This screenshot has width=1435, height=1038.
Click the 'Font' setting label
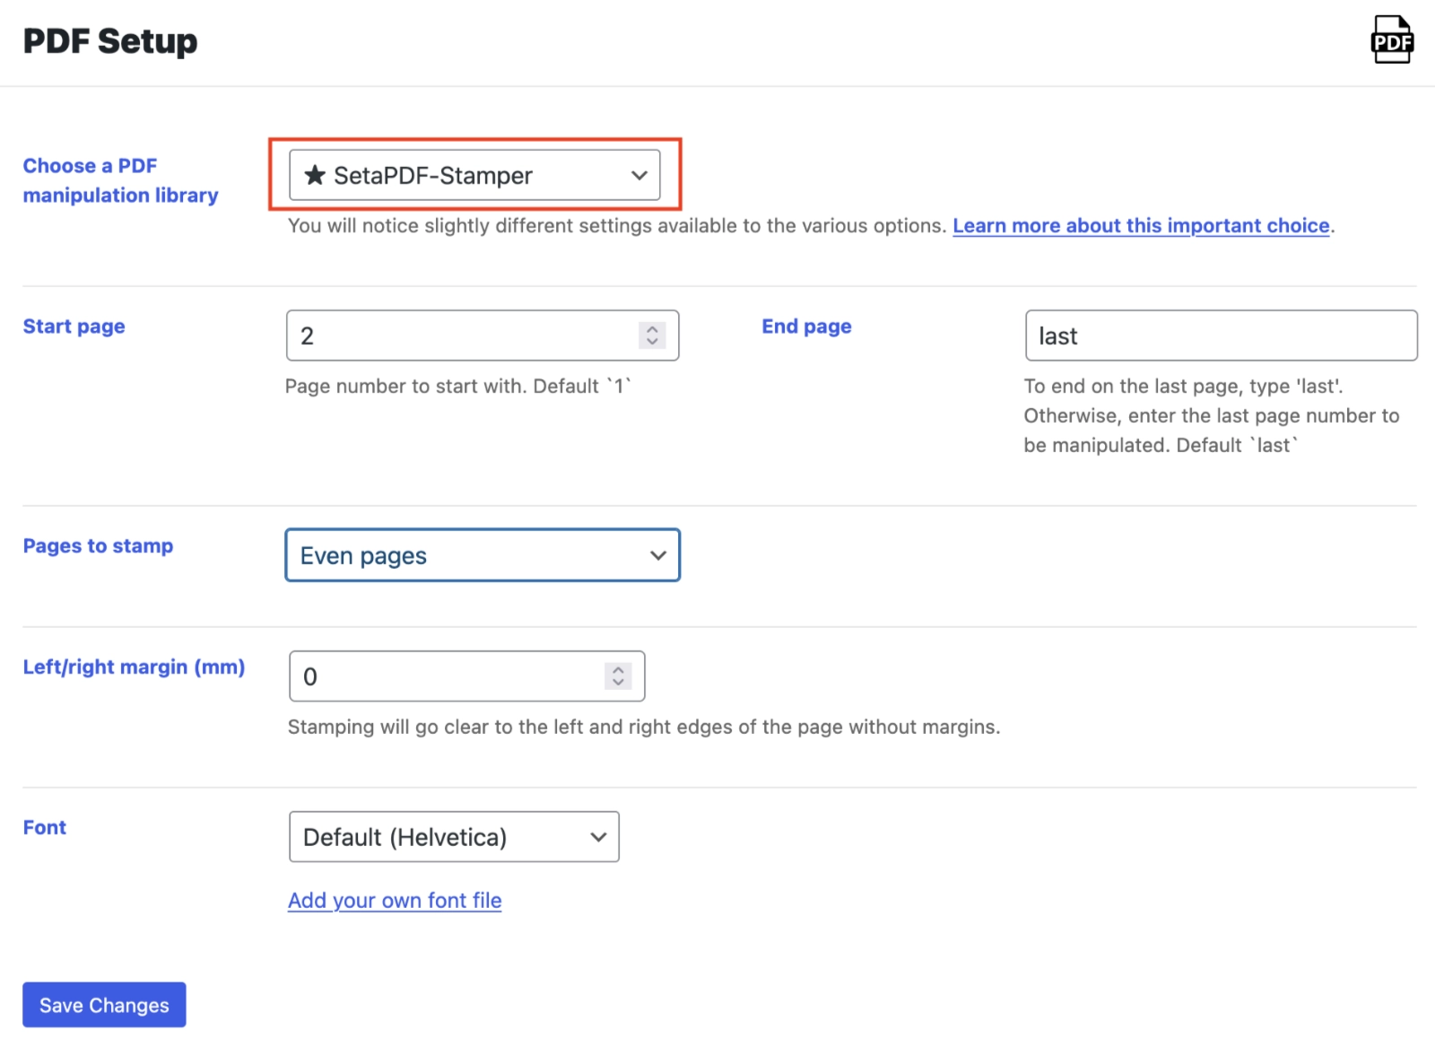coord(45,827)
